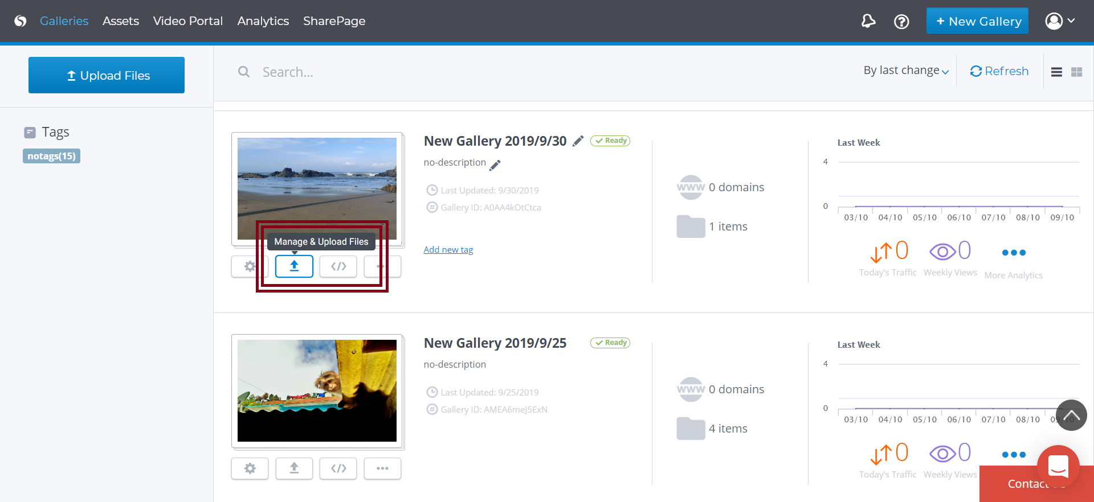1094x502 pixels.
Task: Click the Add new tag link
Action: pos(448,249)
